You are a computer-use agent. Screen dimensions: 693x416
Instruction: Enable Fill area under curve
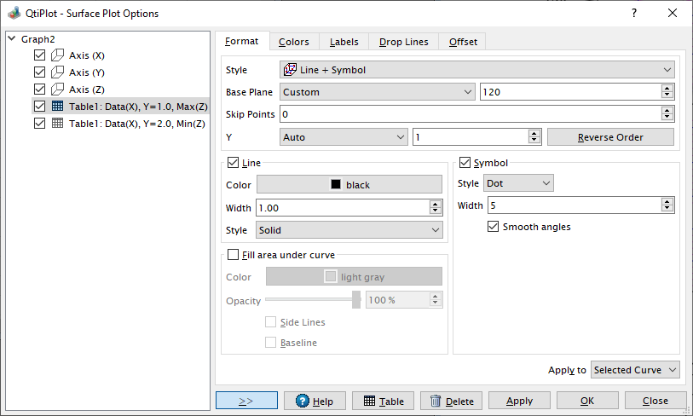coord(233,254)
